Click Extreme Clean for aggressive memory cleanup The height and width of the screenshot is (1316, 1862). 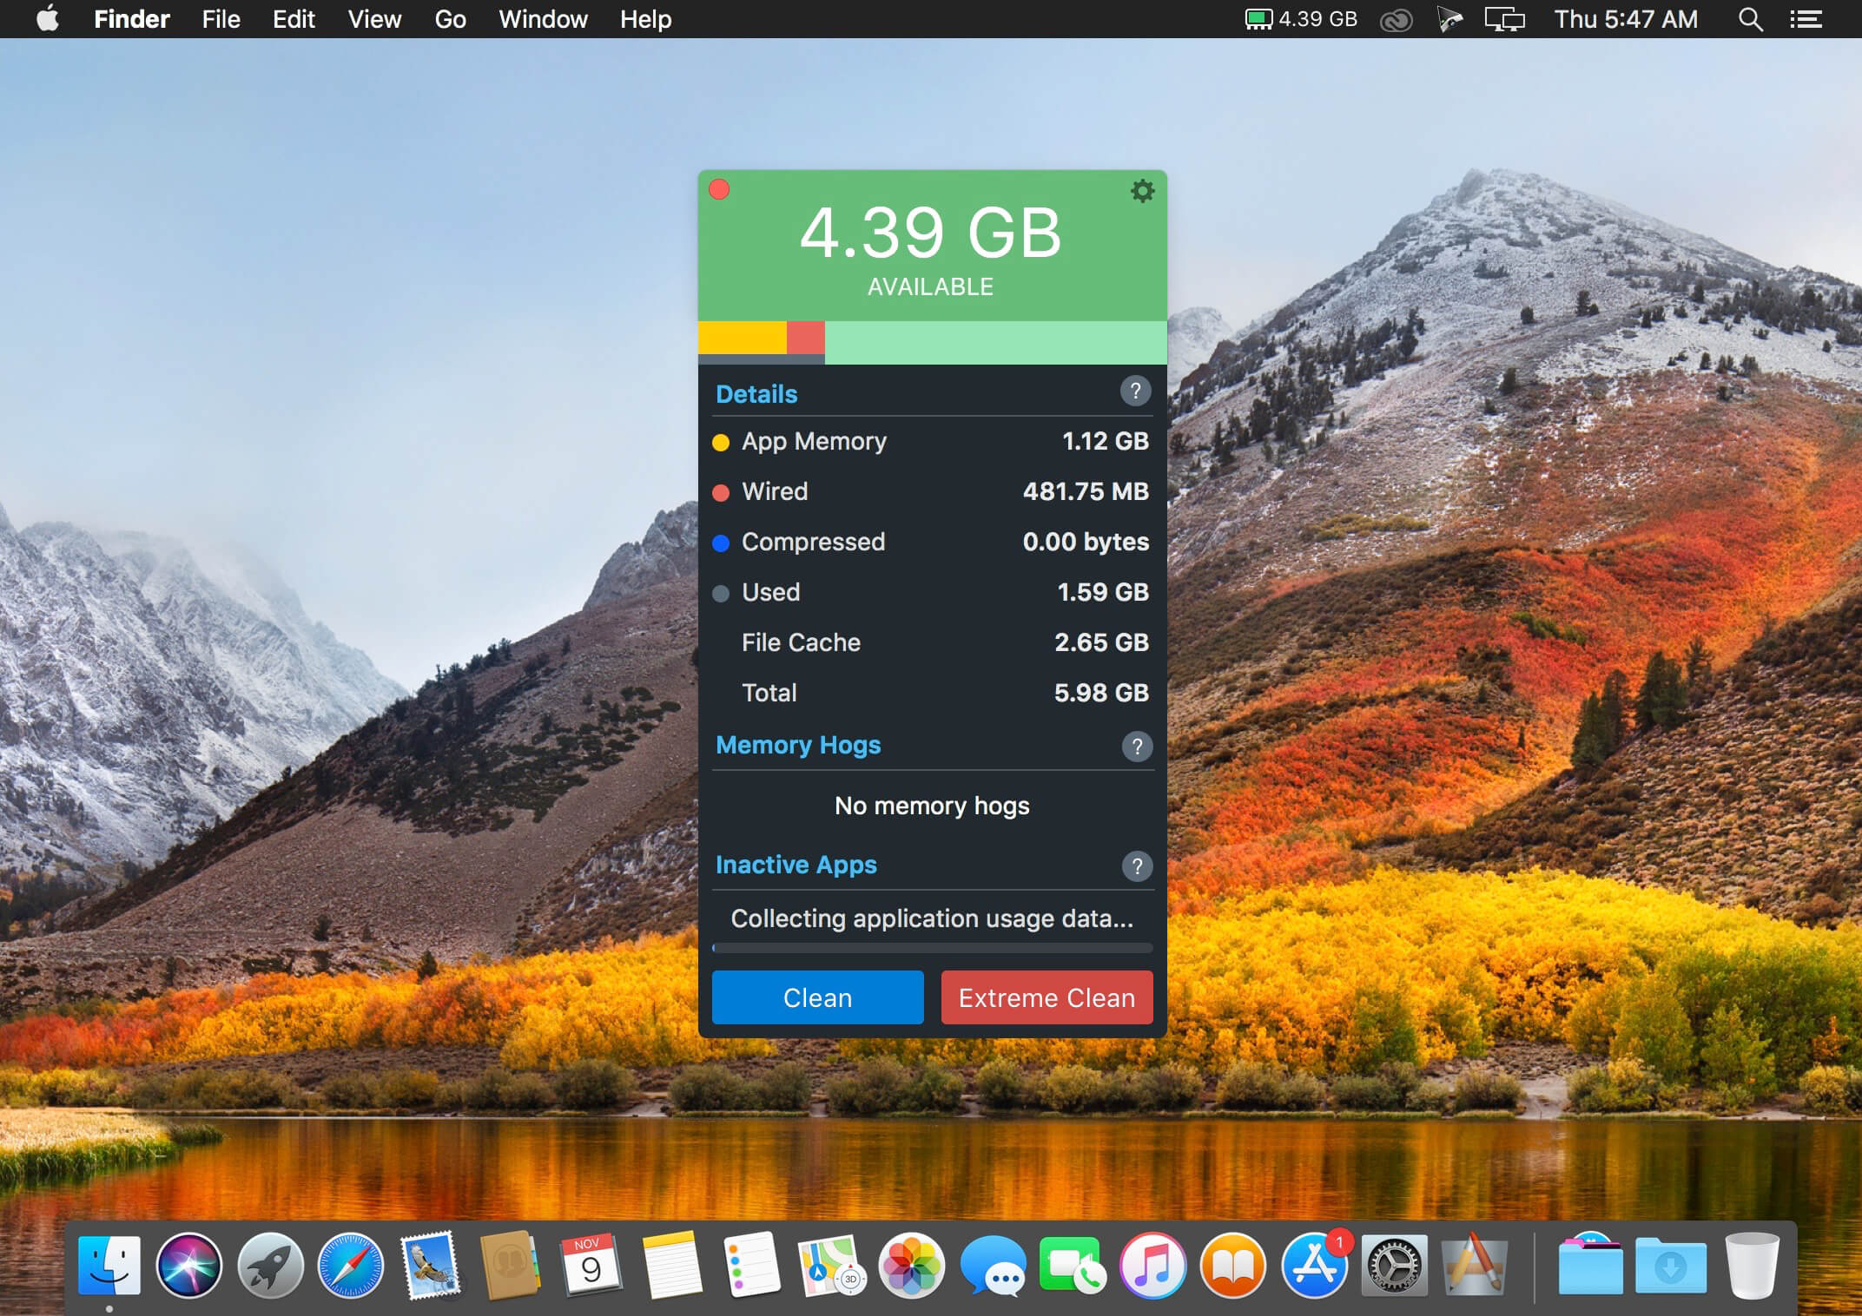[x=1046, y=997]
